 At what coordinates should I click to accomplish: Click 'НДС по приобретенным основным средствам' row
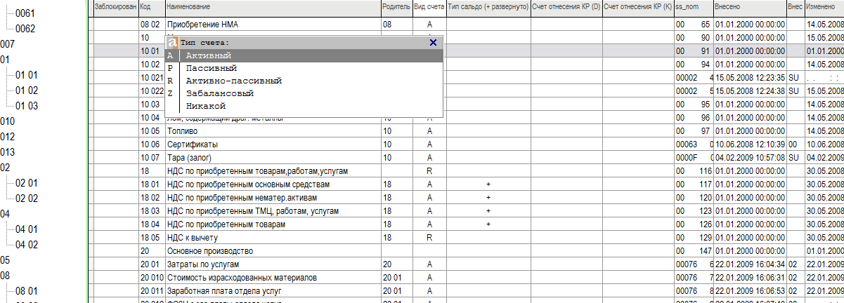[273, 184]
